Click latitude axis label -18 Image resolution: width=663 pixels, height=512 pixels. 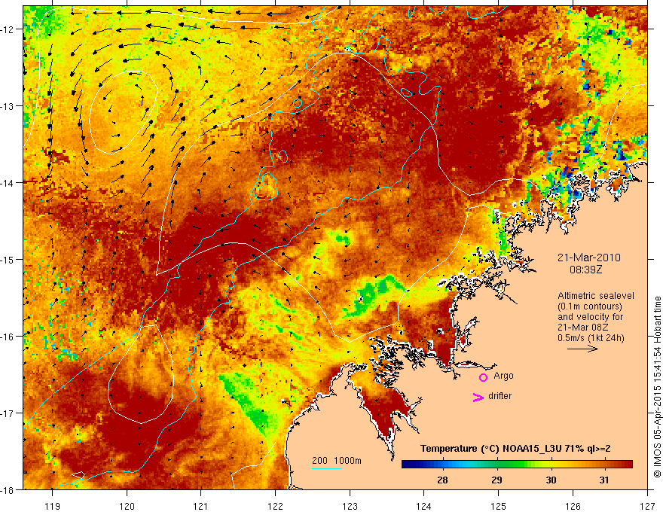coord(8,490)
